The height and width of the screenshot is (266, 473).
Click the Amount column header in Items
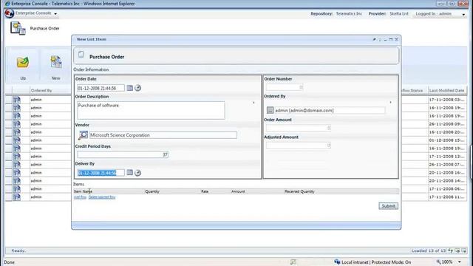point(238,191)
